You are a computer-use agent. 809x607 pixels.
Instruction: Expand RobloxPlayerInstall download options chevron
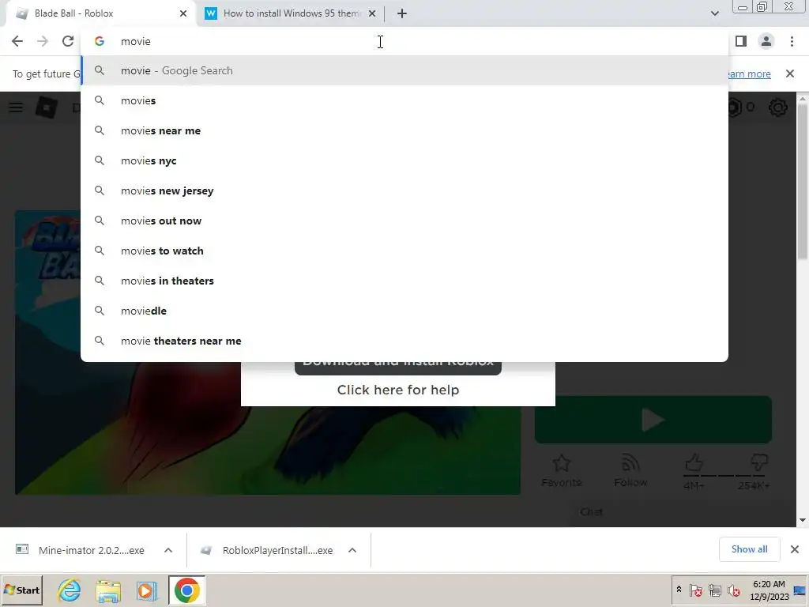tap(352, 550)
